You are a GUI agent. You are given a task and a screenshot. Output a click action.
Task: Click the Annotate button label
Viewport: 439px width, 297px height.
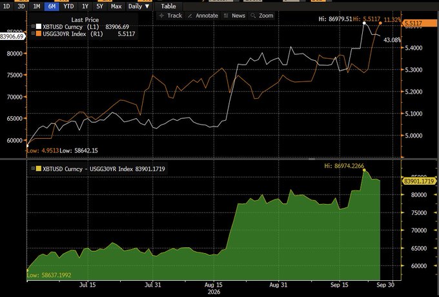tap(207, 15)
